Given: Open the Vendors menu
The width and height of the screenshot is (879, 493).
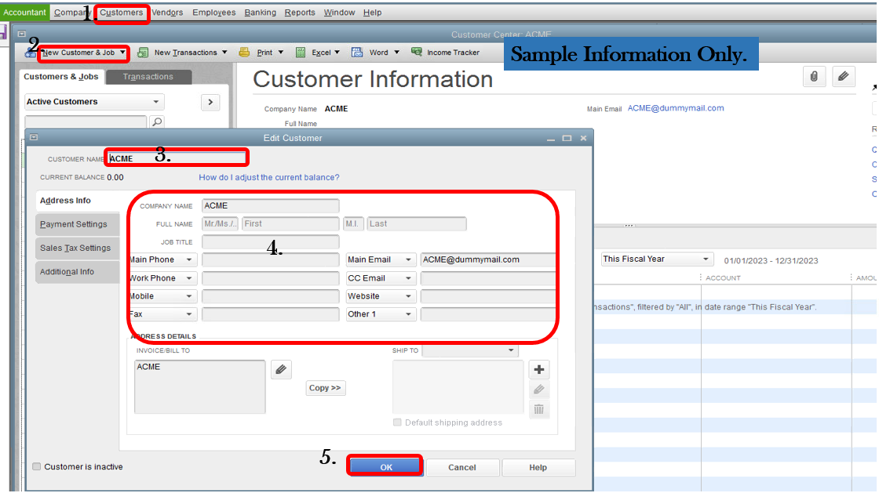Looking at the screenshot, I should (167, 13).
